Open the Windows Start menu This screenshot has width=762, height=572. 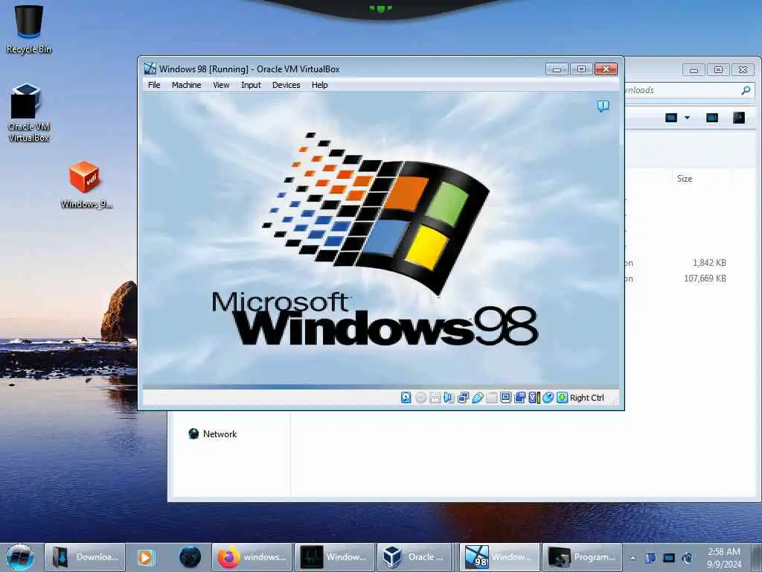(x=20, y=557)
